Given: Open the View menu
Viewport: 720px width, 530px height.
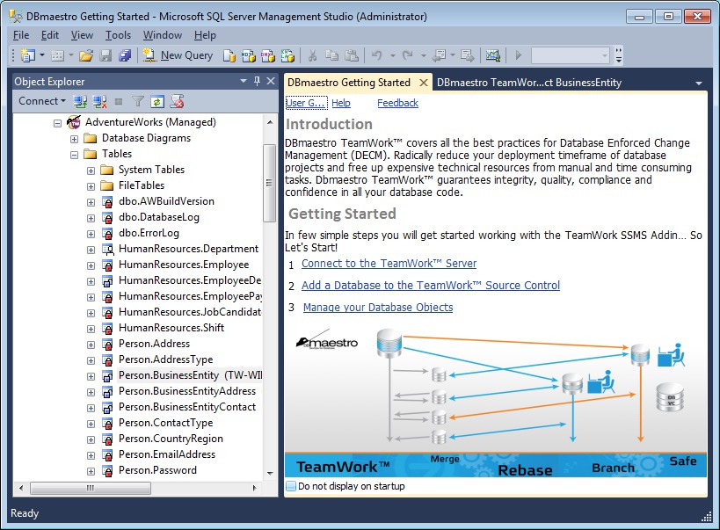Looking at the screenshot, I should (x=82, y=35).
